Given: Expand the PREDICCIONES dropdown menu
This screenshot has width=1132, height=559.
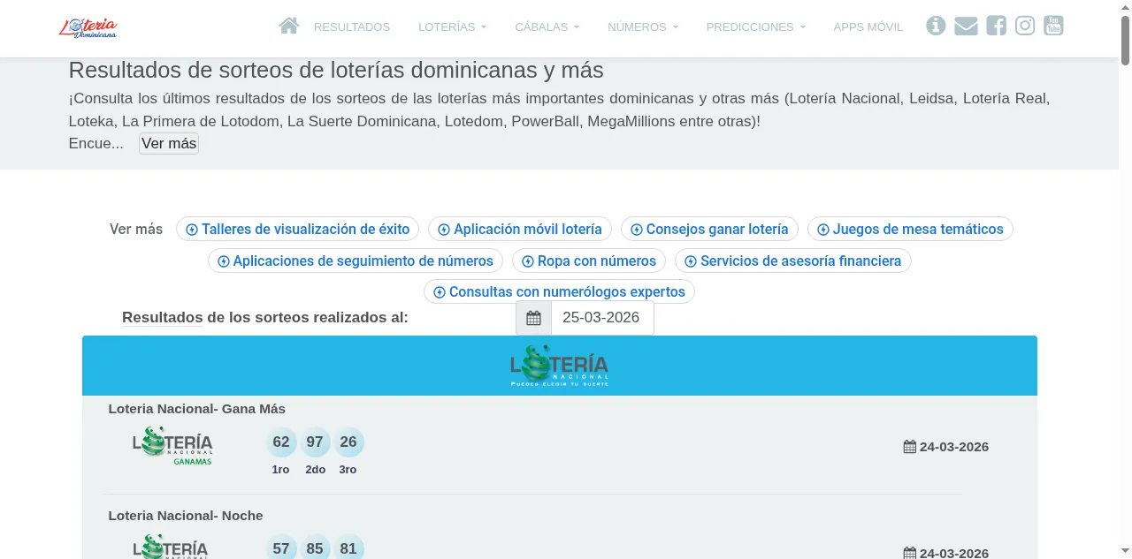Looking at the screenshot, I should coord(756,27).
